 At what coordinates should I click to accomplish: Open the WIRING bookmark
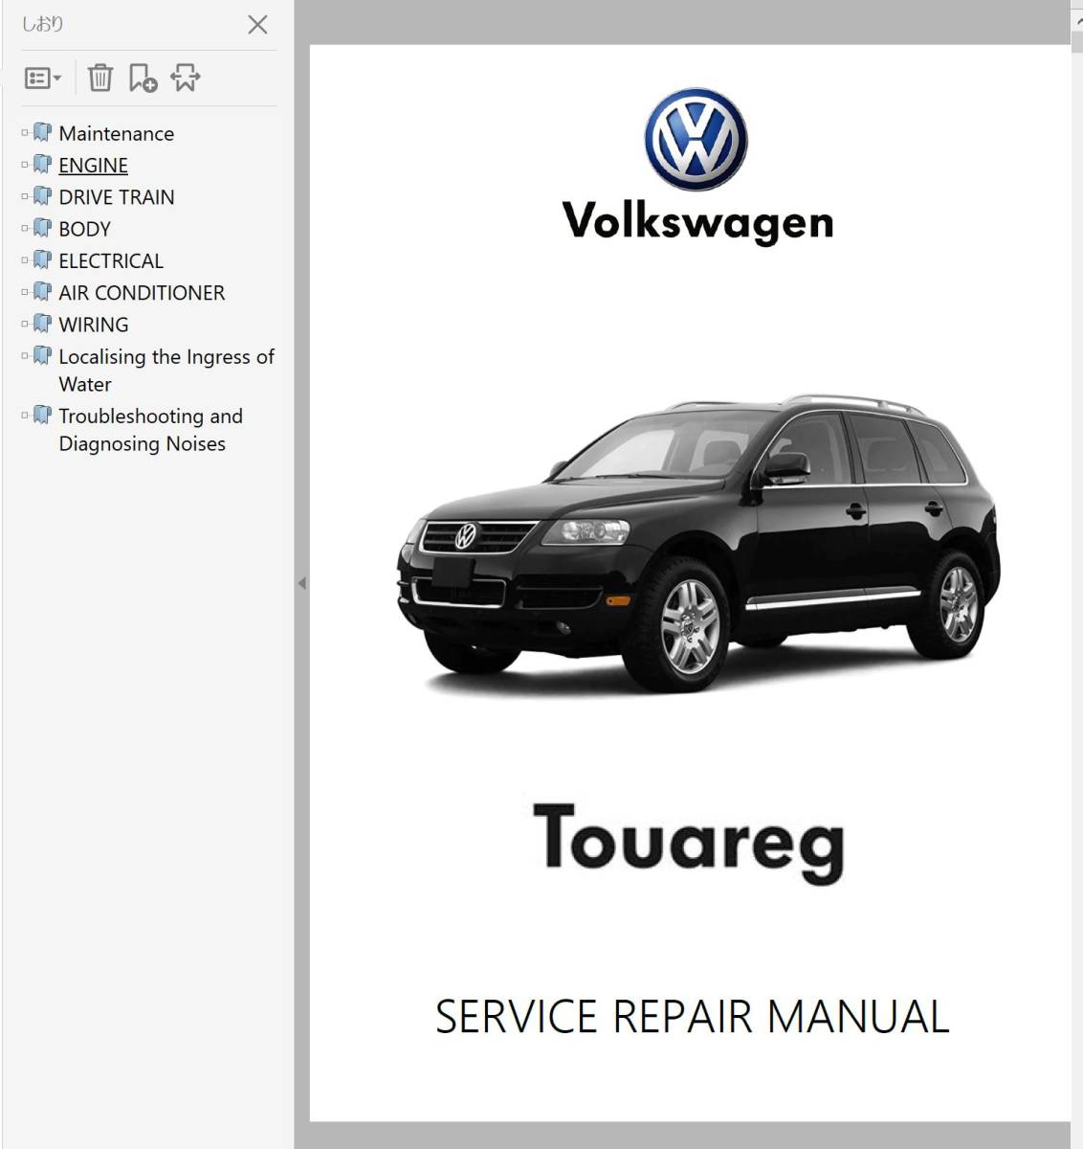click(x=94, y=325)
